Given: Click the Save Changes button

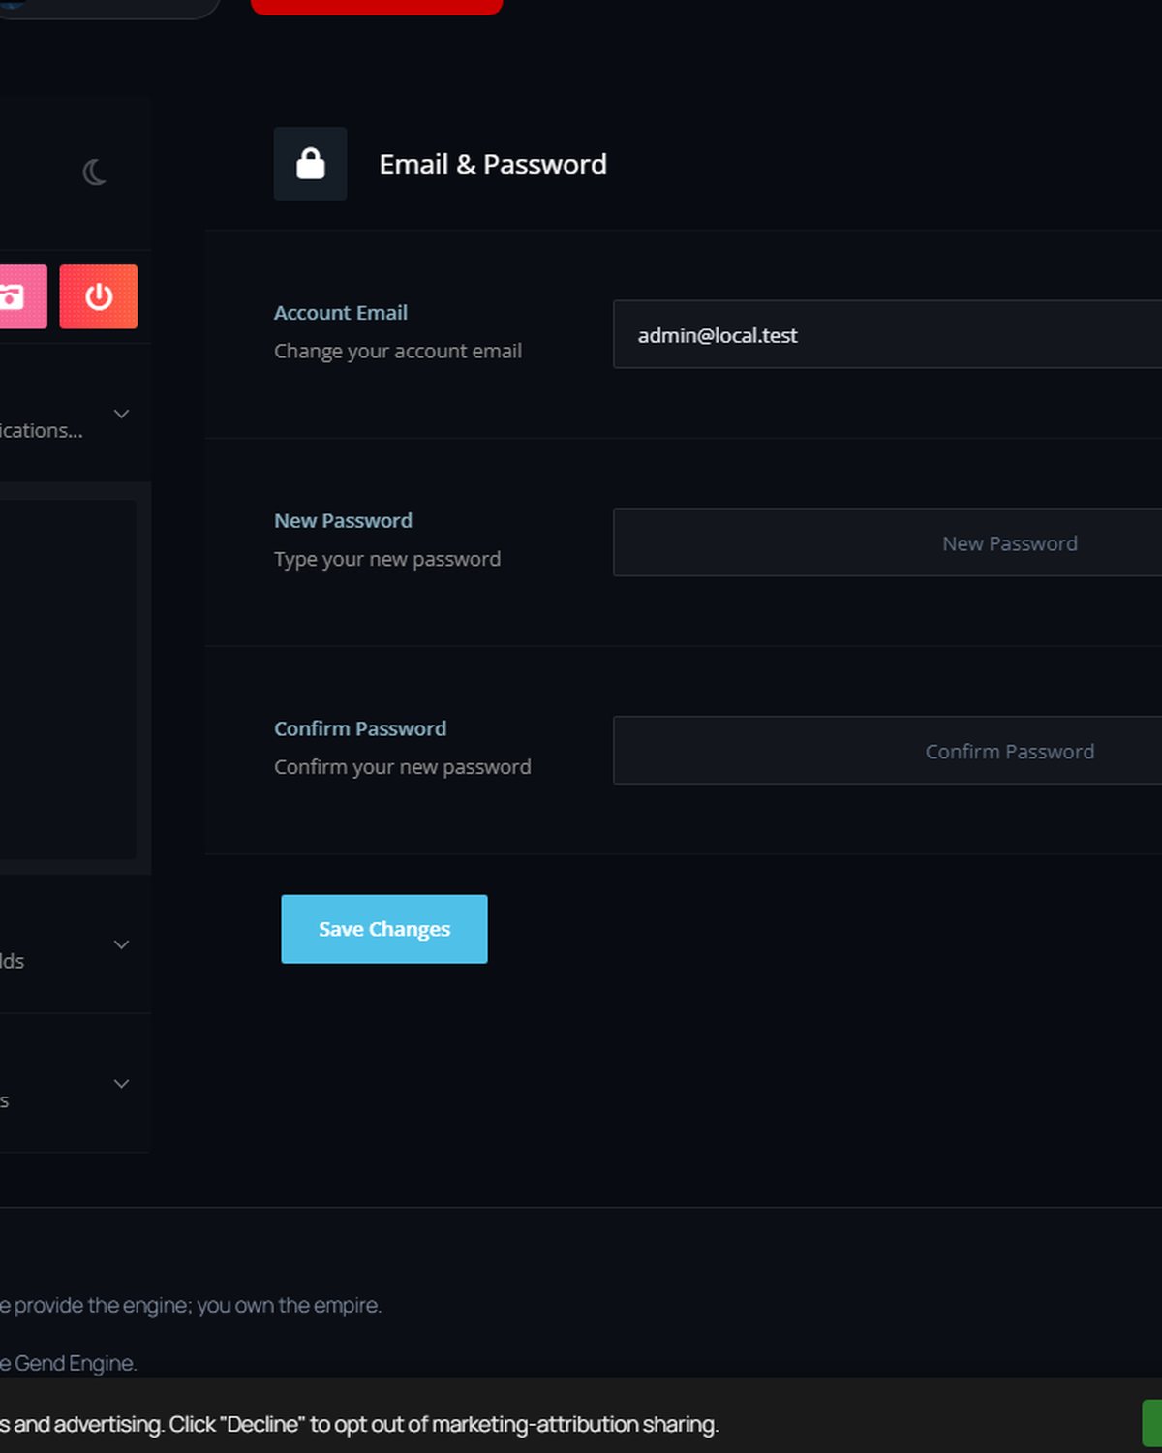Looking at the screenshot, I should coord(384,929).
